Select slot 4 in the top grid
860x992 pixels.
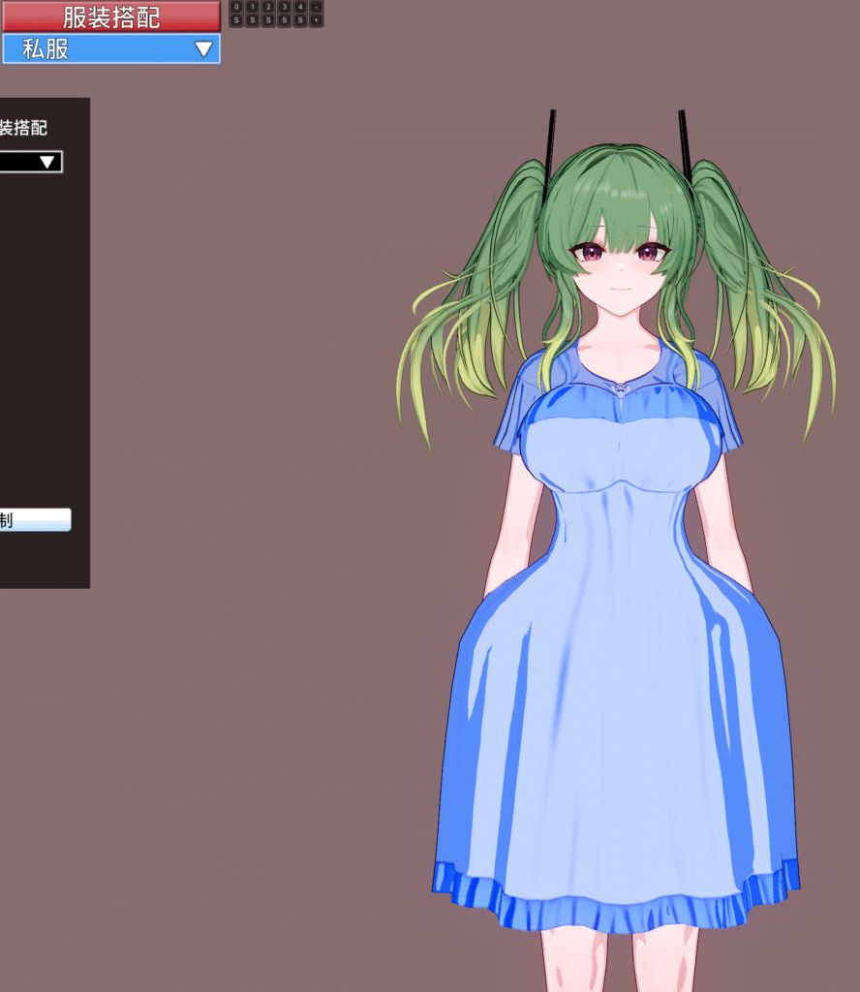(300, 7)
